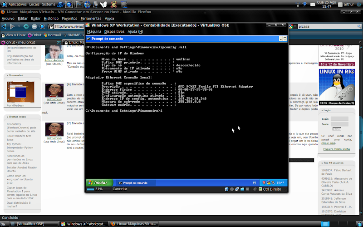Click the Firefox stop loading button
363x227 pixels.
(34, 26)
